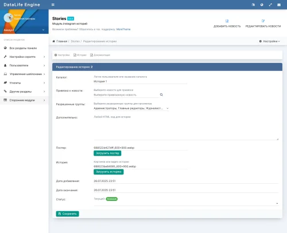Click the search magnifier in news binding field

point(161,94)
